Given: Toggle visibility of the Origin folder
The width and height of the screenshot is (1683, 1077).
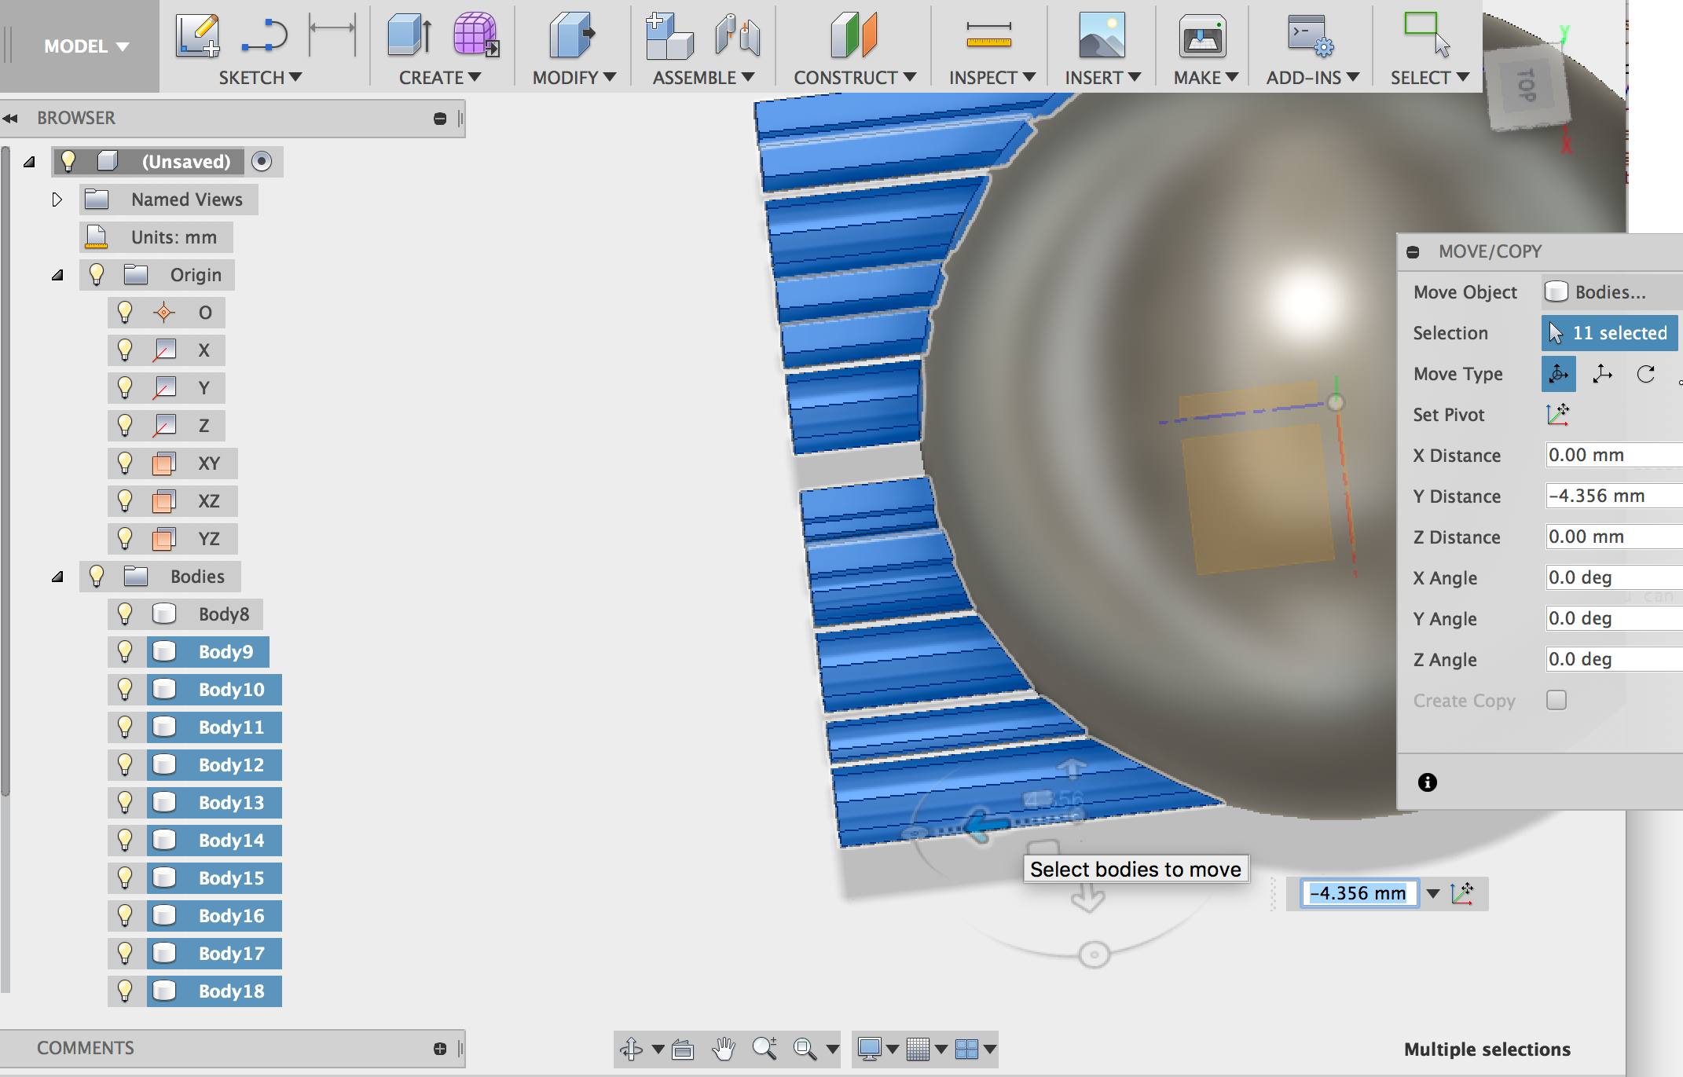Looking at the screenshot, I should pos(97,275).
